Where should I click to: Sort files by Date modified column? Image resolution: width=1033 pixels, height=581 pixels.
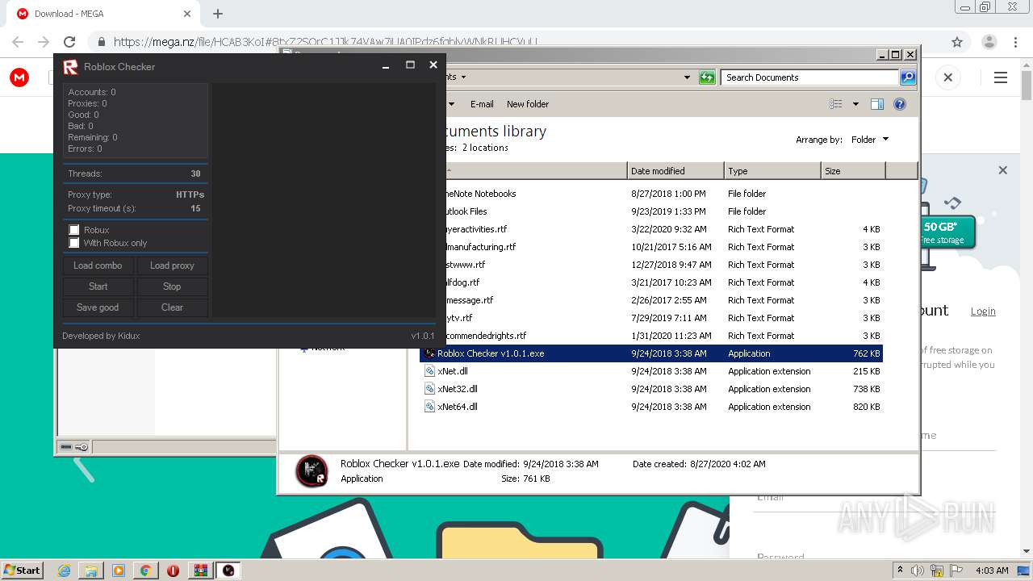pyautogui.click(x=675, y=171)
